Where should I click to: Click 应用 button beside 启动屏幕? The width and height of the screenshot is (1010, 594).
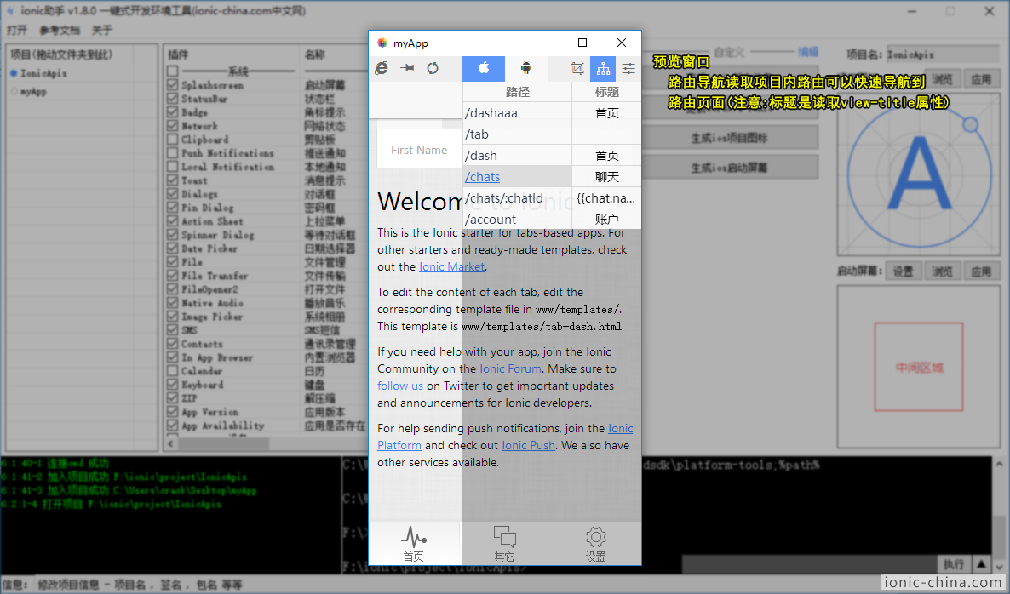pos(981,271)
